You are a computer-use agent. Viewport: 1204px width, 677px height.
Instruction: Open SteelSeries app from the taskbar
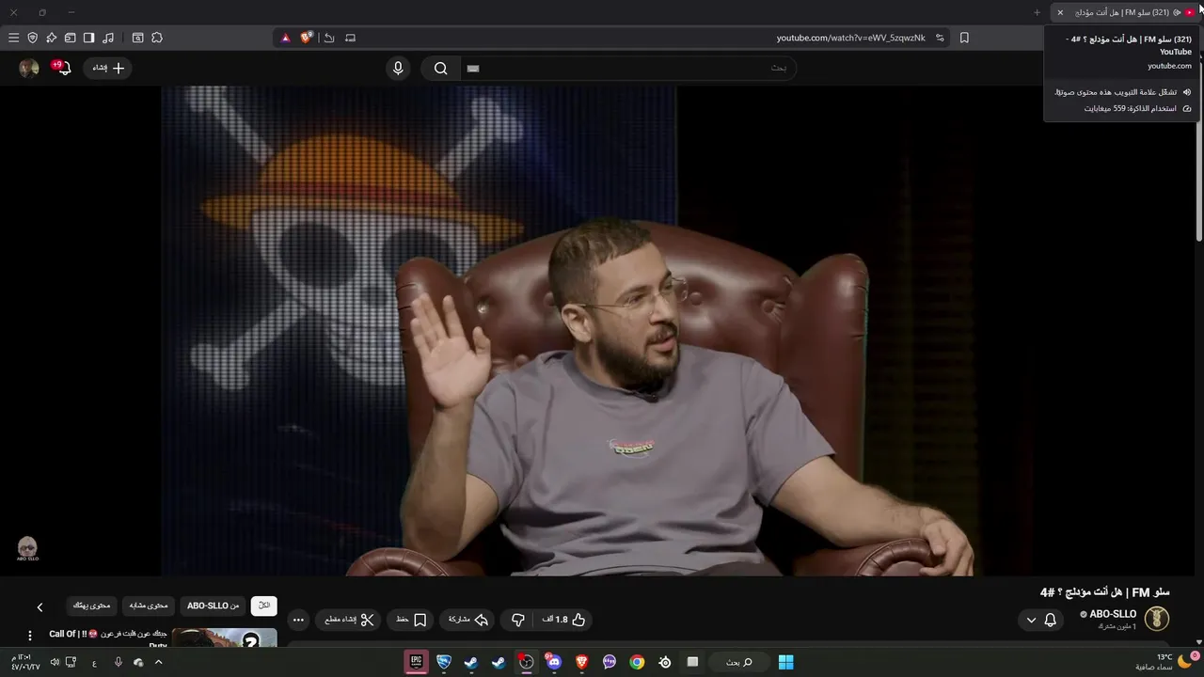click(665, 662)
